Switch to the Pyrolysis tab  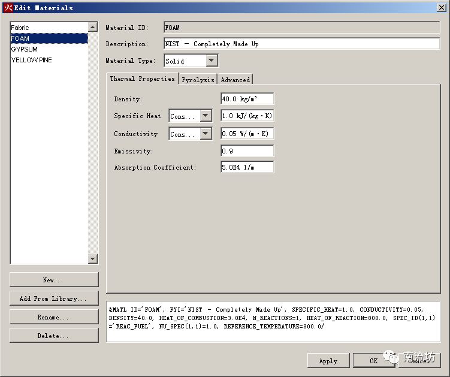click(x=198, y=80)
